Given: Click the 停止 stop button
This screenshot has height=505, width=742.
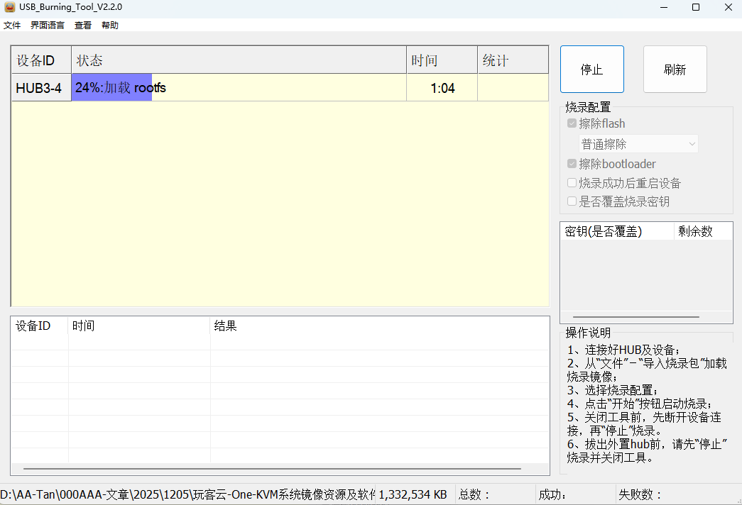Looking at the screenshot, I should pos(591,69).
